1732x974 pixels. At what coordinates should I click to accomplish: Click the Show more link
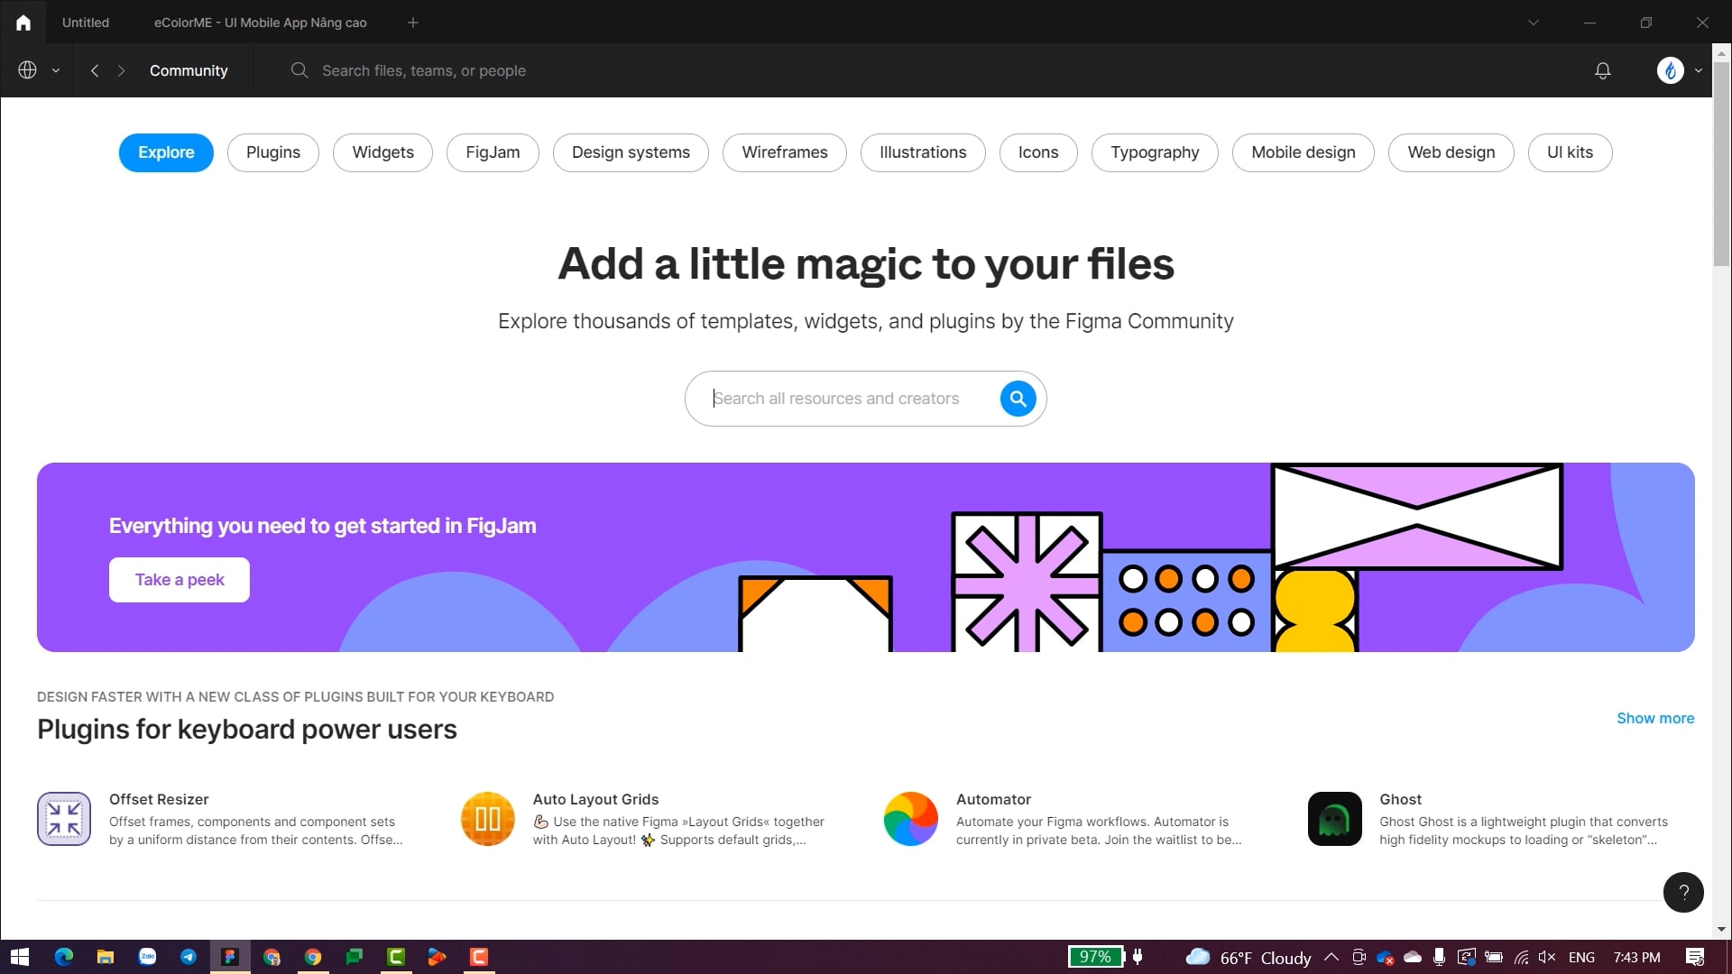click(1655, 719)
